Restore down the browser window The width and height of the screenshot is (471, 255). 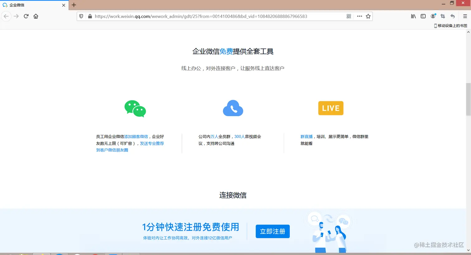[x=452, y=3]
